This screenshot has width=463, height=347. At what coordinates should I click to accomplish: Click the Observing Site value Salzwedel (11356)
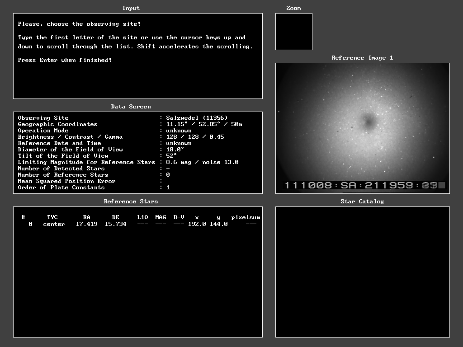(x=197, y=118)
